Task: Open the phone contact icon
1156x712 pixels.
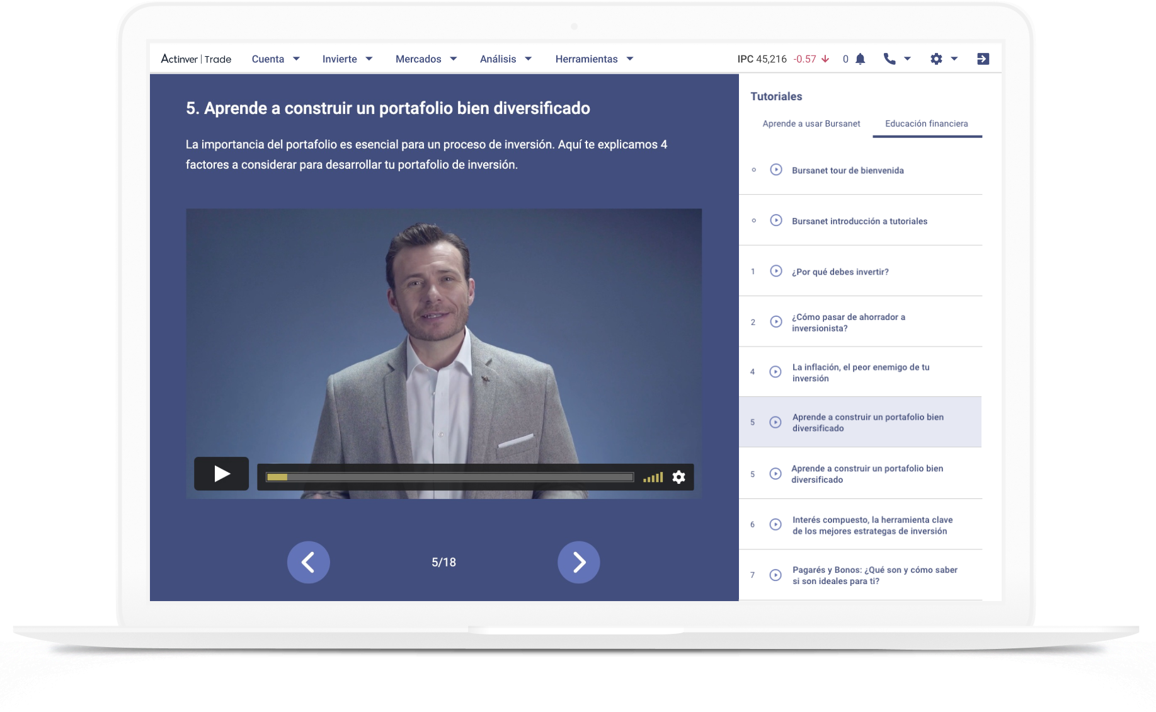Action: (890, 59)
